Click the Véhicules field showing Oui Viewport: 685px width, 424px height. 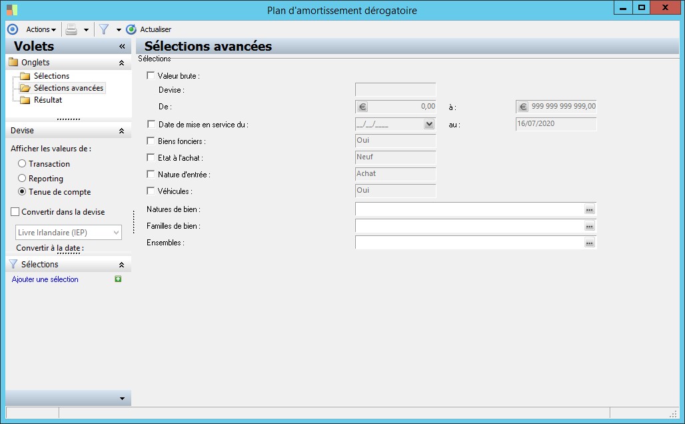tap(395, 190)
